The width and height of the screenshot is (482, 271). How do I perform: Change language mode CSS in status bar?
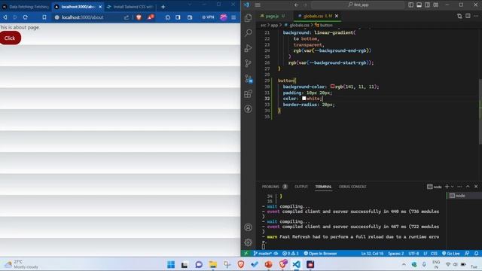[x=434, y=254]
